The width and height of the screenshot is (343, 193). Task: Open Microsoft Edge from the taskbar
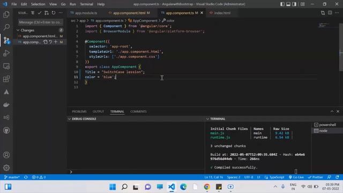click(x=183, y=187)
